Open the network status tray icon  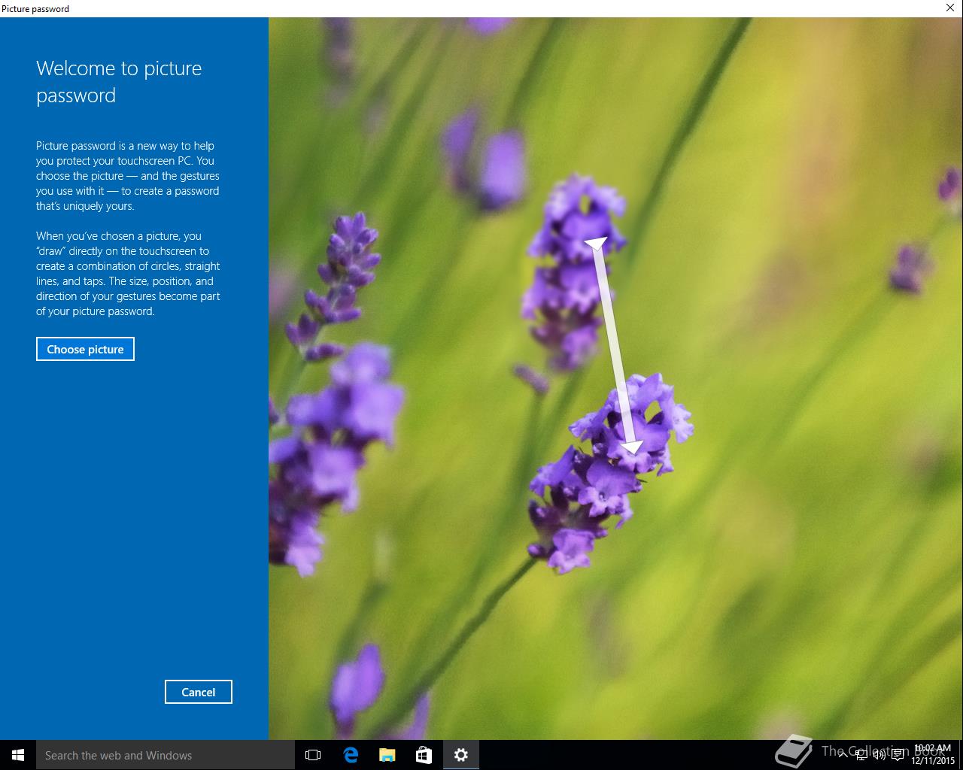(x=861, y=755)
